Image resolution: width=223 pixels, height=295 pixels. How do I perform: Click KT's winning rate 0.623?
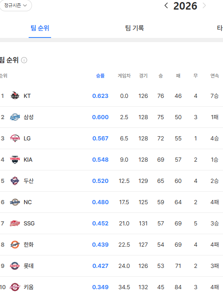[x=100, y=96]
